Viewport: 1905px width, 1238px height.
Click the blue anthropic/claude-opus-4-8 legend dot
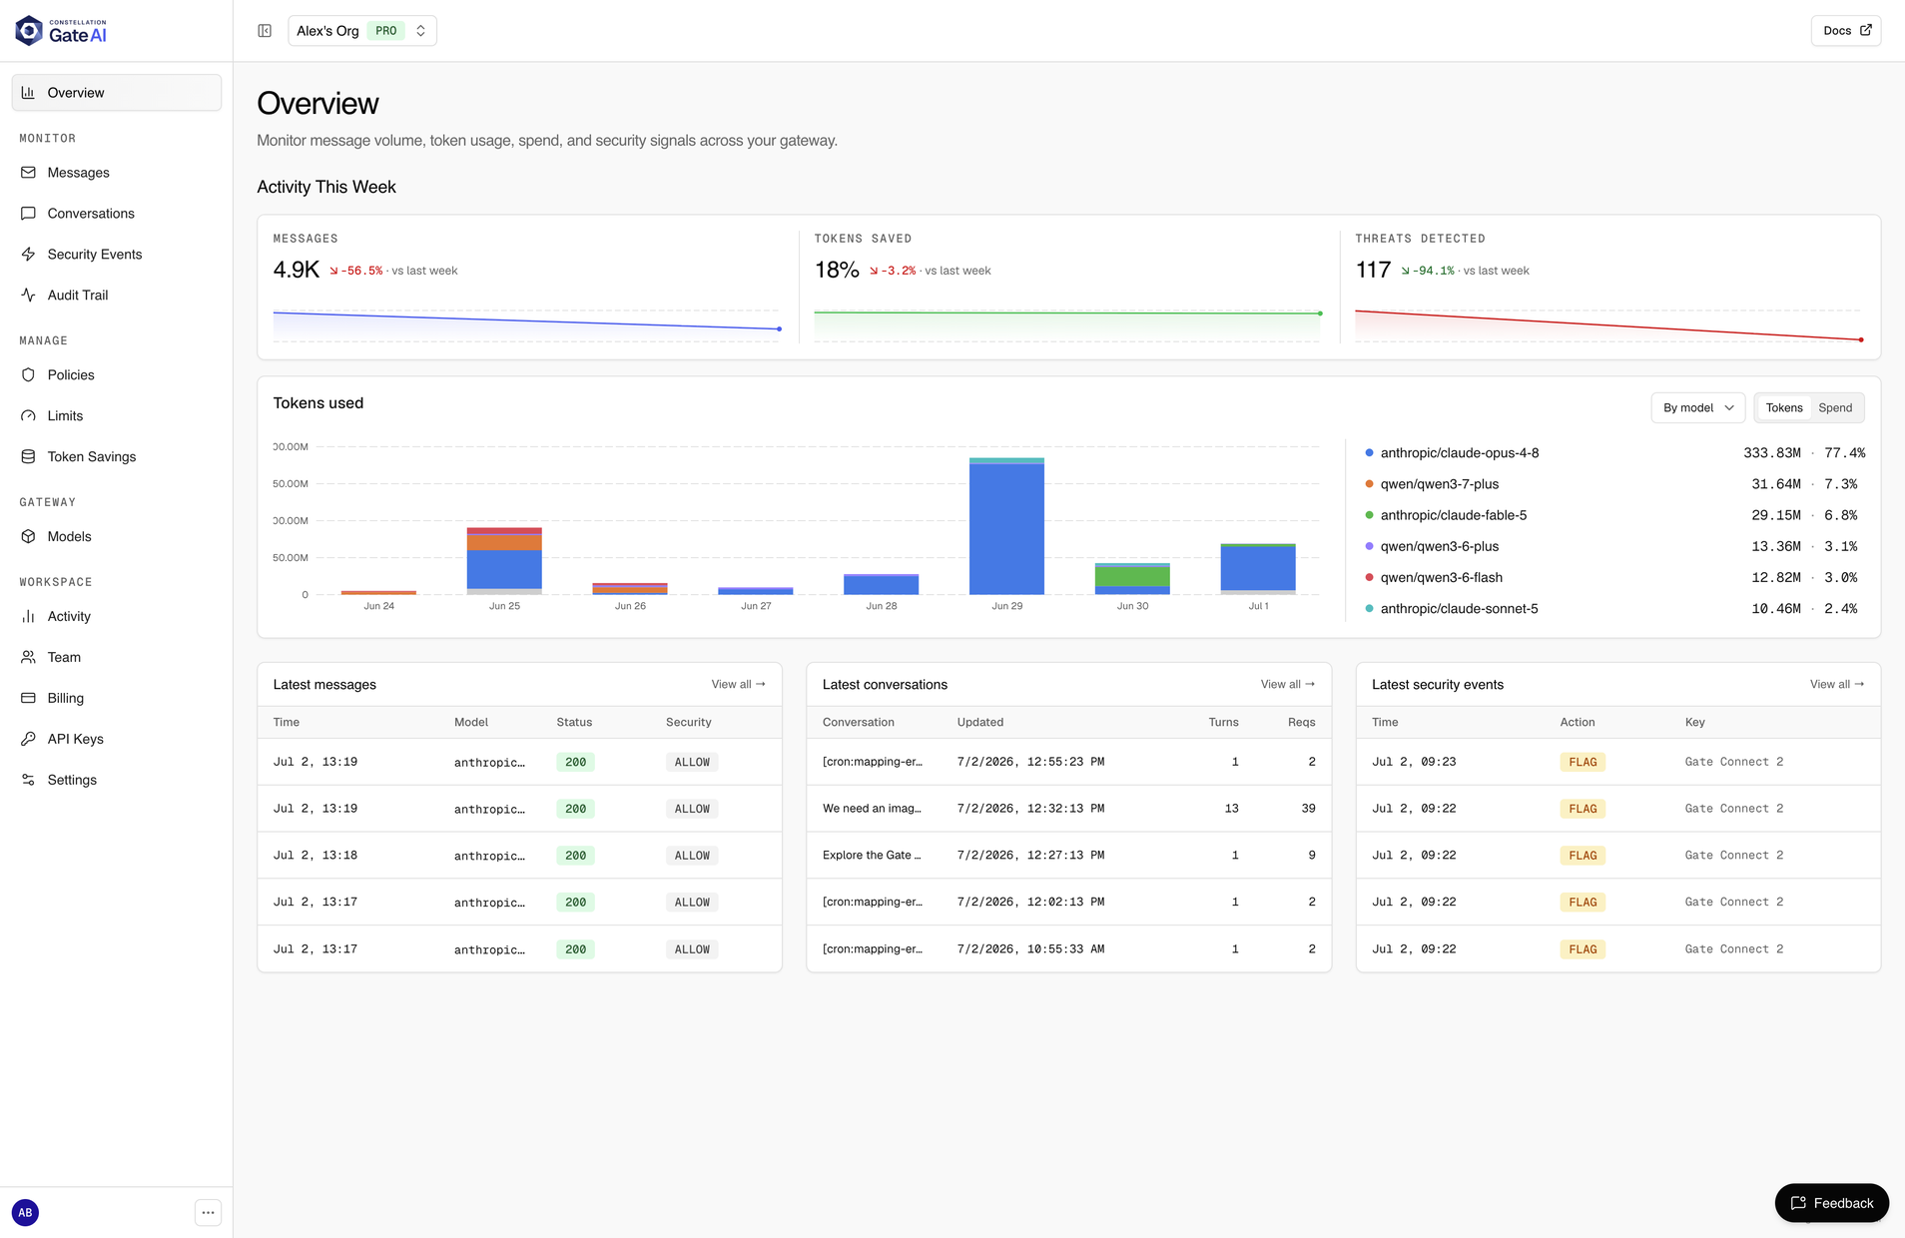pyautogui.click(x=1369, y=453)
